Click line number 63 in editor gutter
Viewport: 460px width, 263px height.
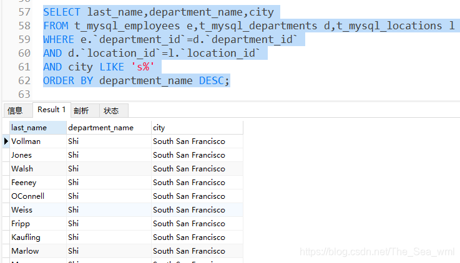tap(24, 94)
